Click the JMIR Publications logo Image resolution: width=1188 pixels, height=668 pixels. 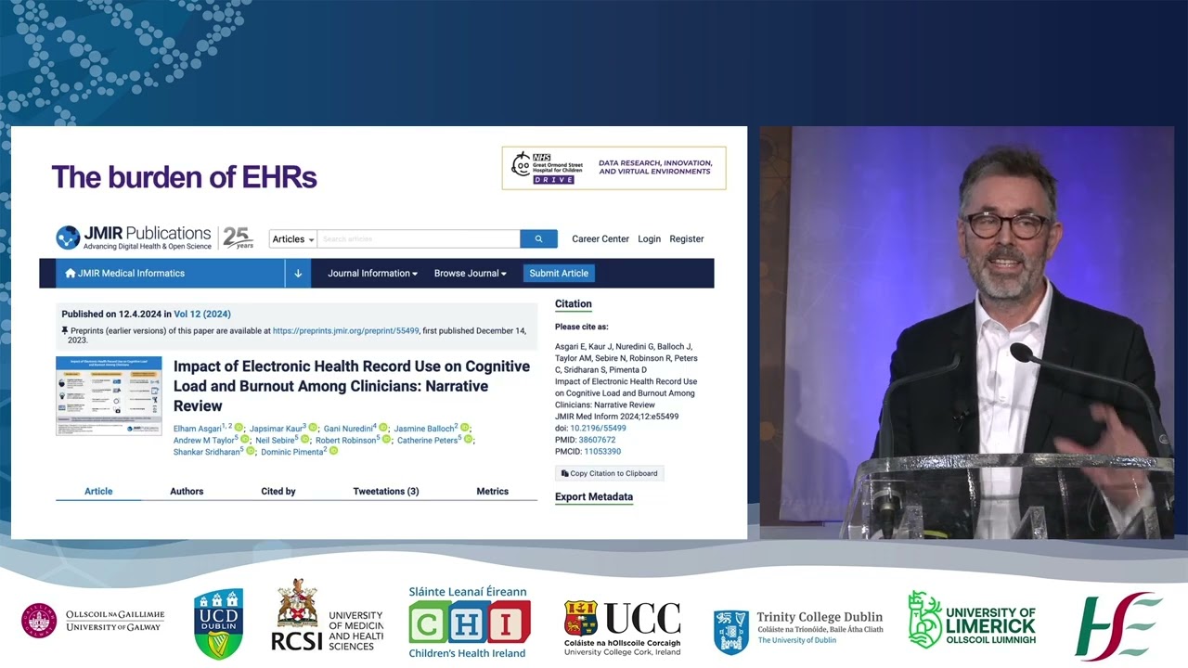point(133,238)
